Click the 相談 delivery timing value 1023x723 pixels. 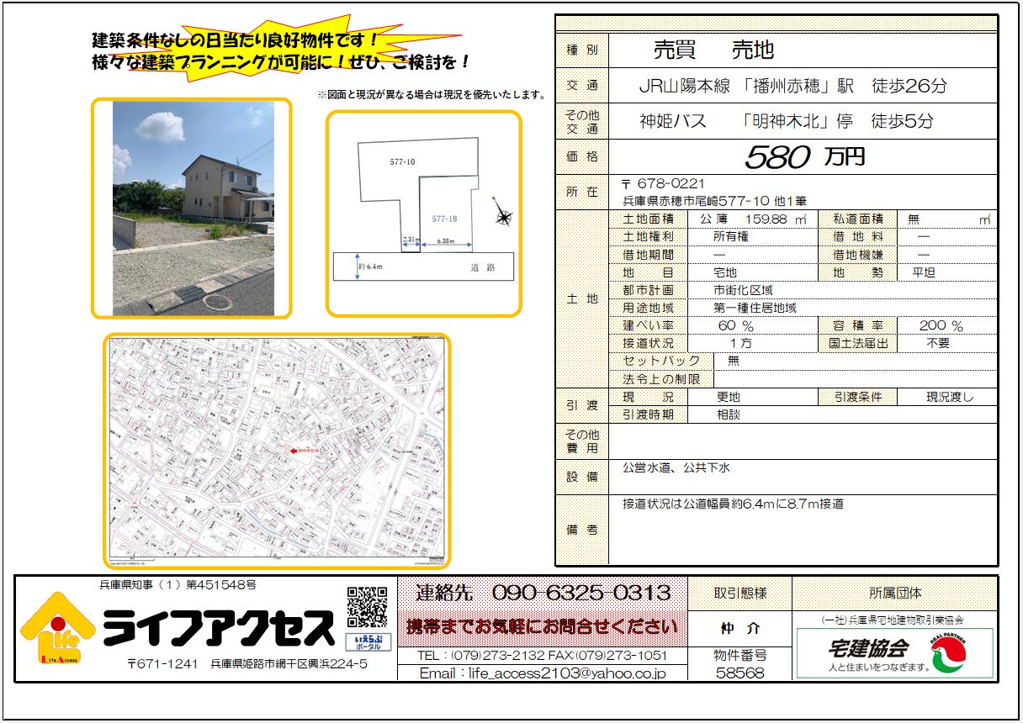728,414
